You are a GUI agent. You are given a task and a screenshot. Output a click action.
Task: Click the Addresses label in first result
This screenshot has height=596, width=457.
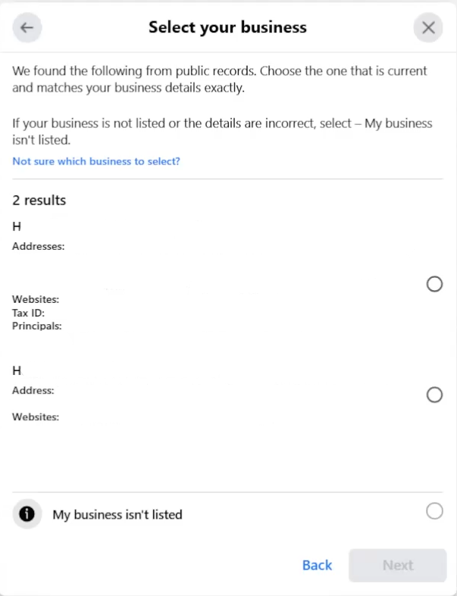(x=39, y=246)
